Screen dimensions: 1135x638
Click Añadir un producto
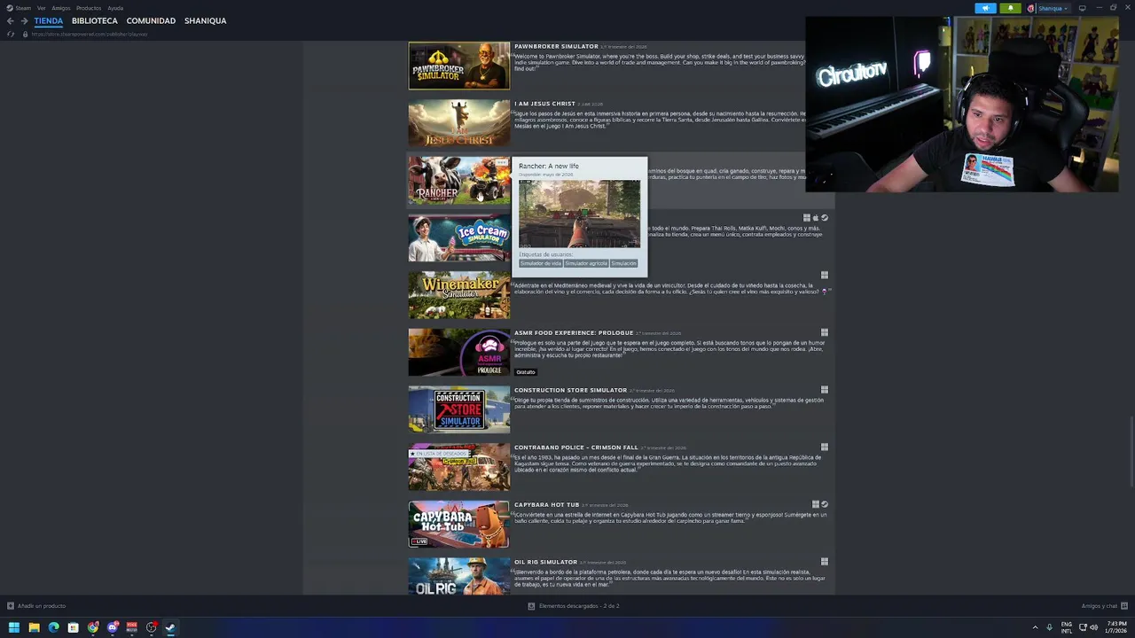[36, 606]
